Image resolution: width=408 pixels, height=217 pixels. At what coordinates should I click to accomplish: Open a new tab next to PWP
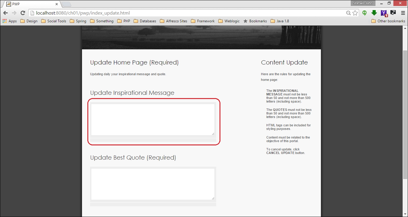[67, 4]
